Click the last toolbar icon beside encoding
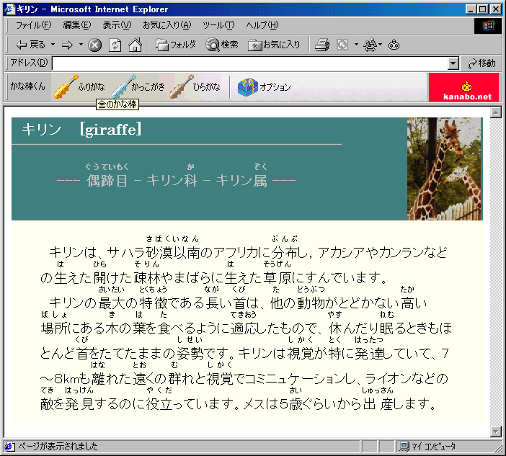The width and height of the screenshot is (506, 456). point(394,45)
